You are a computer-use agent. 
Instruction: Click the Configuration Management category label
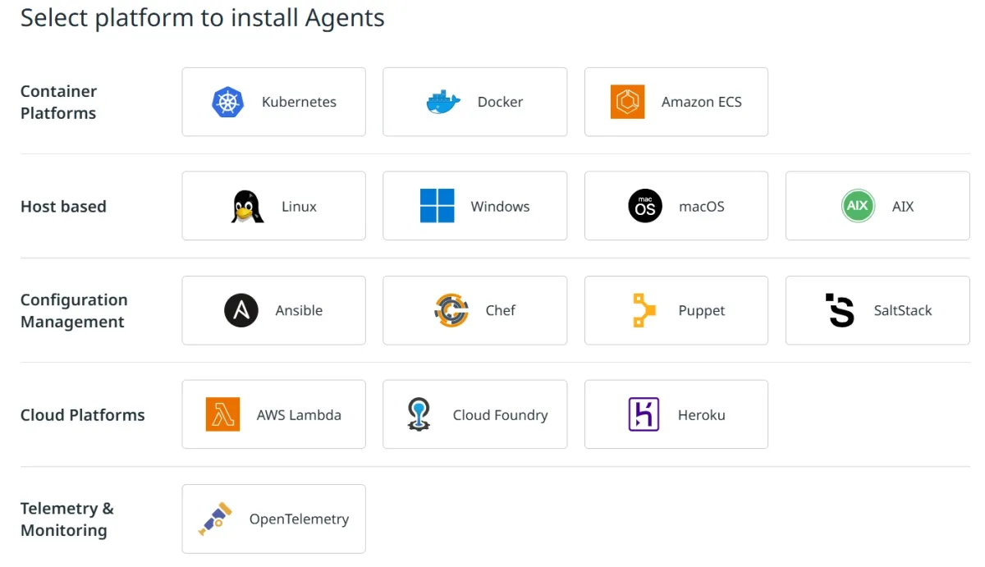[x=74, y=310]
